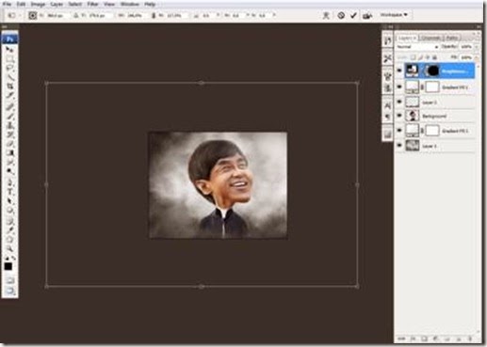Open the collapsed Tool Presets panel icon
Screen dimensions: 487x347
click(x=388, y=58)
